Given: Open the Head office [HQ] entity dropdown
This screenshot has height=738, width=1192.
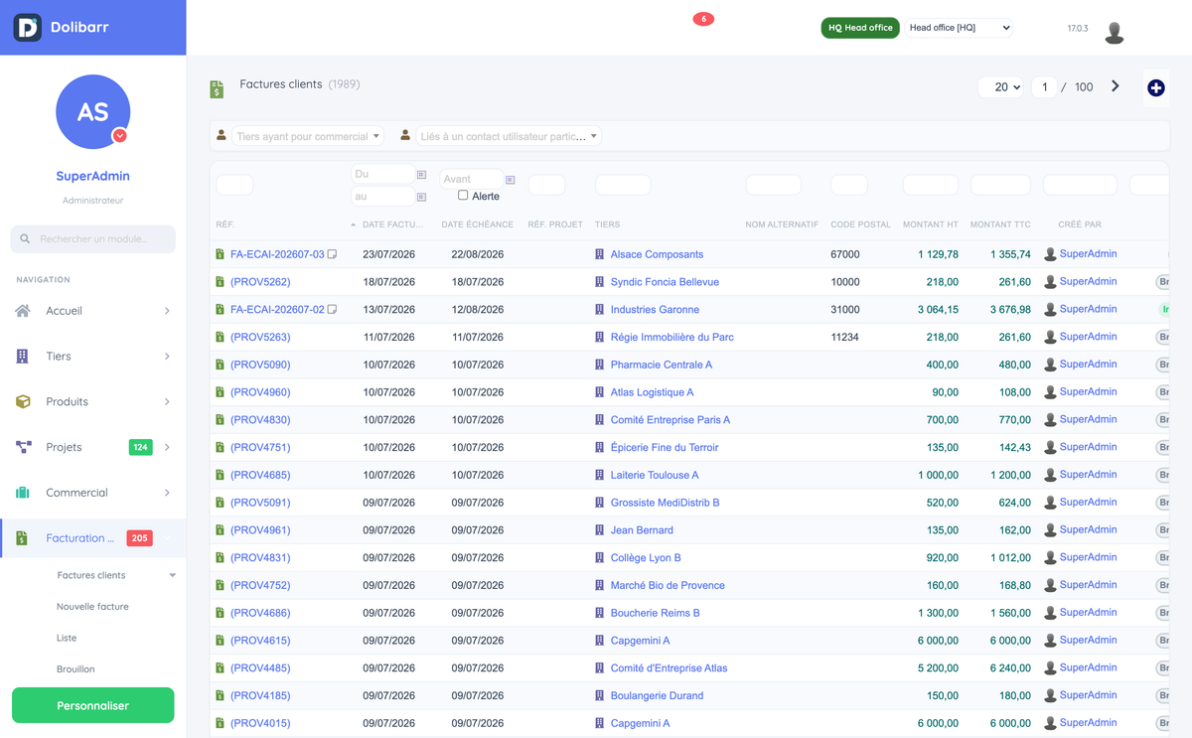Looking at the screenshot, I should [x=959, y=28].
